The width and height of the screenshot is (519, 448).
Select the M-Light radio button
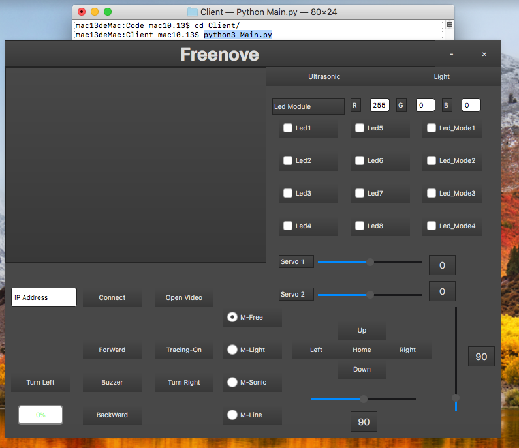(232, 350)
